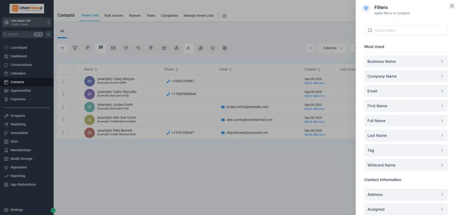Click the Search Filters input field
The image size is (457, 215).
point(406,30)
